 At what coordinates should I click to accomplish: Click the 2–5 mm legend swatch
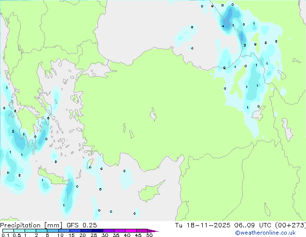42,231
